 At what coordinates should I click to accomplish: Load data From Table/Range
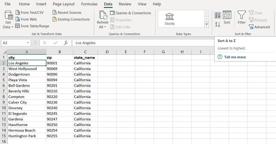pos(32,26)
